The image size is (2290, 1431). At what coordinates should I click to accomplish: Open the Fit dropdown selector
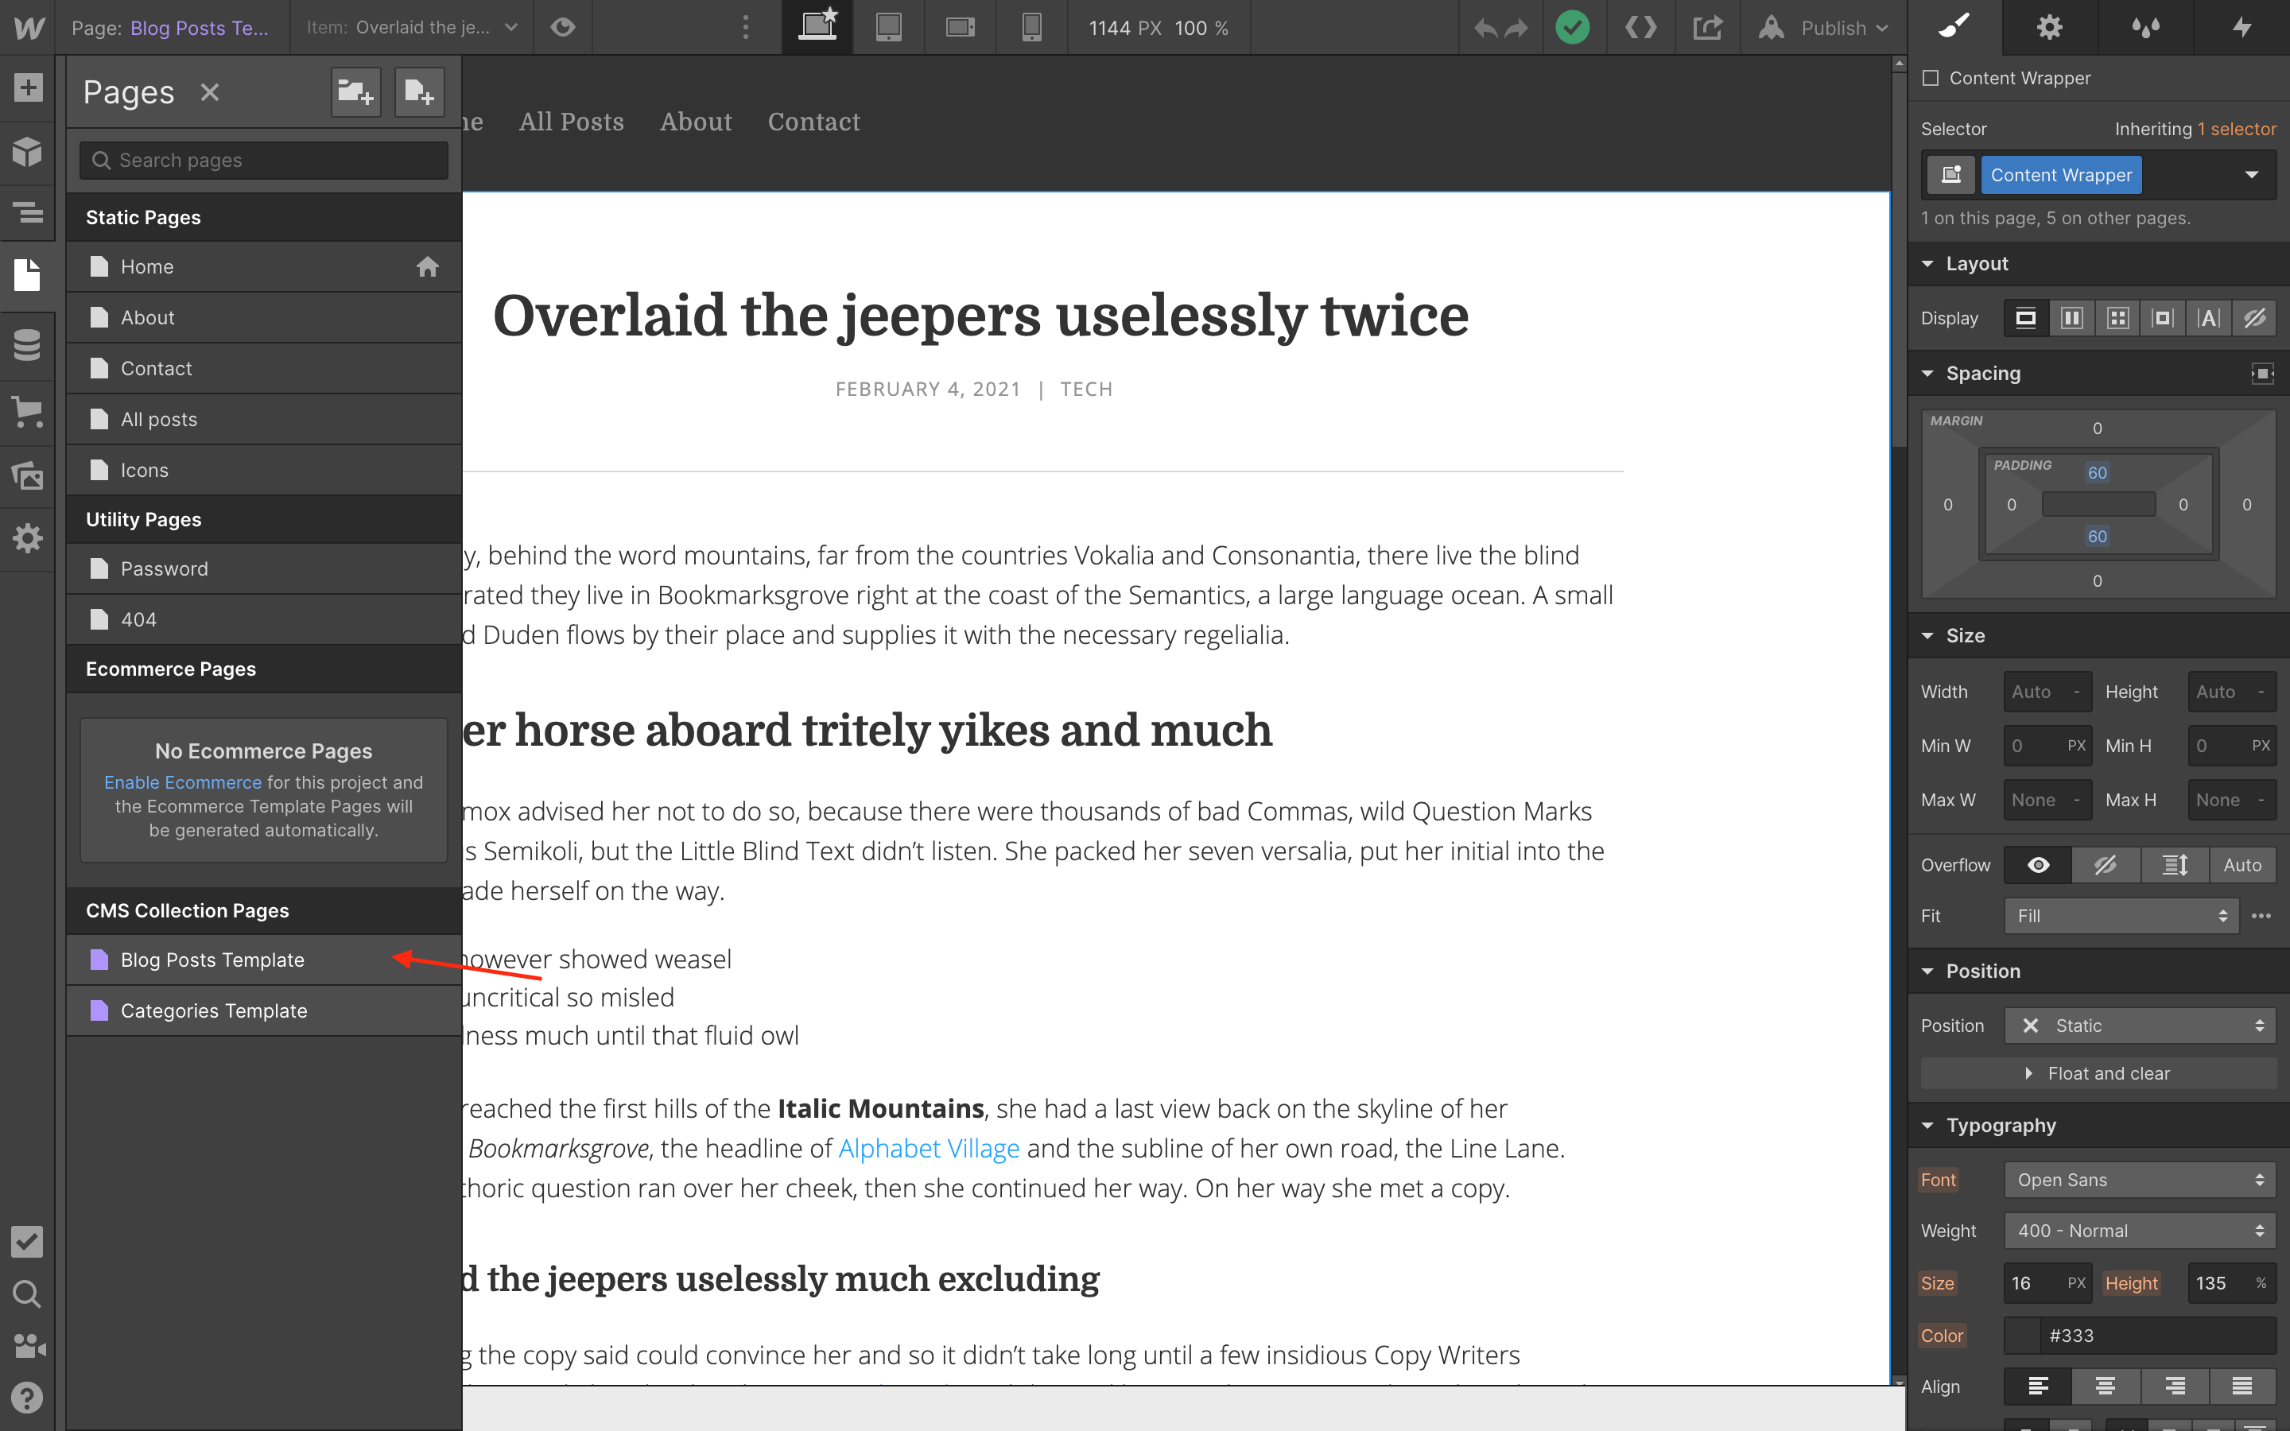[2117, 915]
